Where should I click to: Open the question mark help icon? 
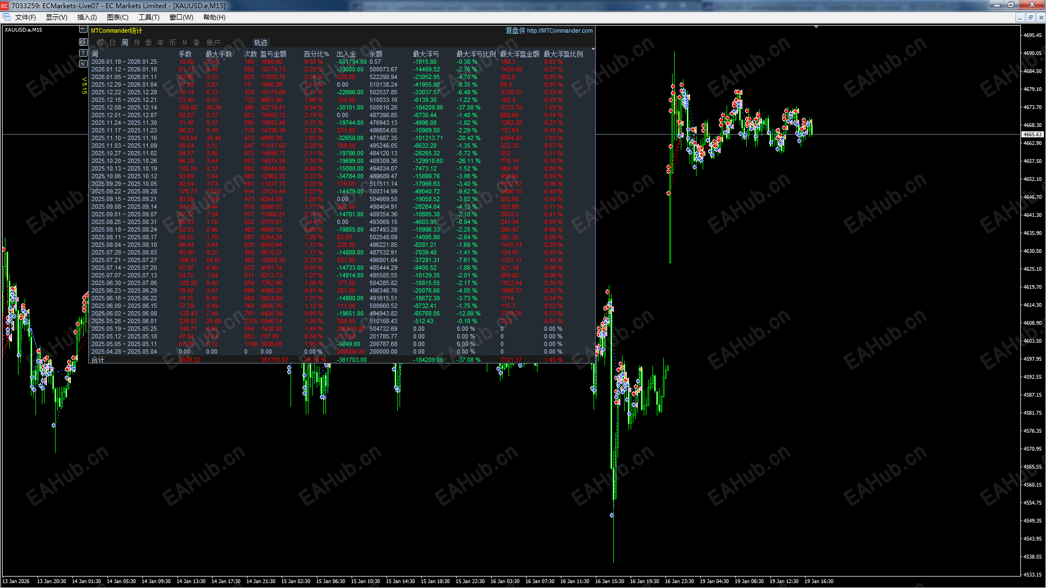coord(83,53)
